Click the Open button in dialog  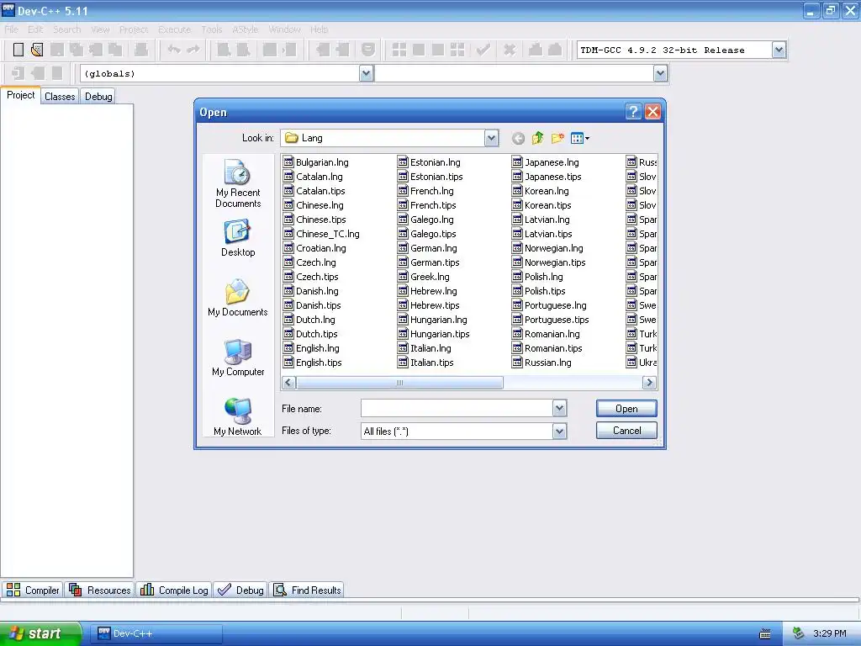click(626, 409)
